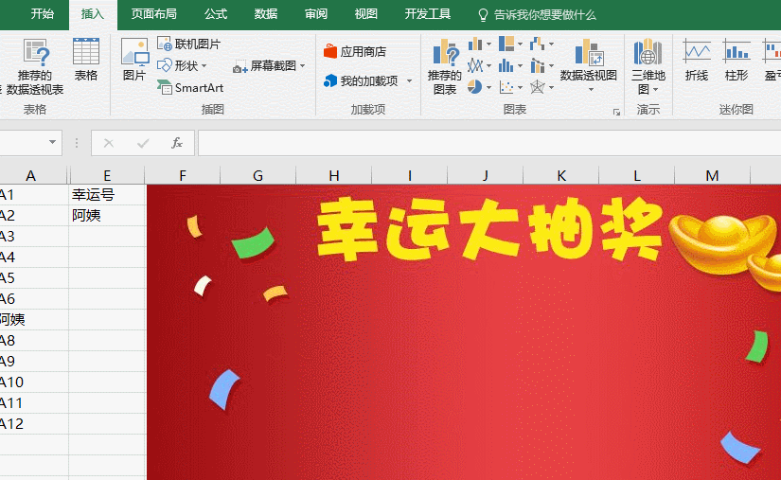Screen dimensions: 781x480
Task: Insert a column chart from chart gallery
Action: coord(475,44)
